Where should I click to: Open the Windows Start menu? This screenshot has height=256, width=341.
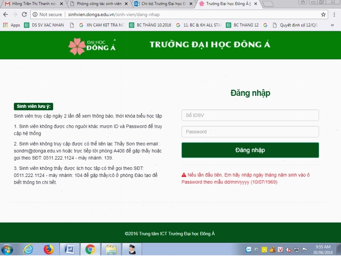pyautogui.click(x=7, y=249)
